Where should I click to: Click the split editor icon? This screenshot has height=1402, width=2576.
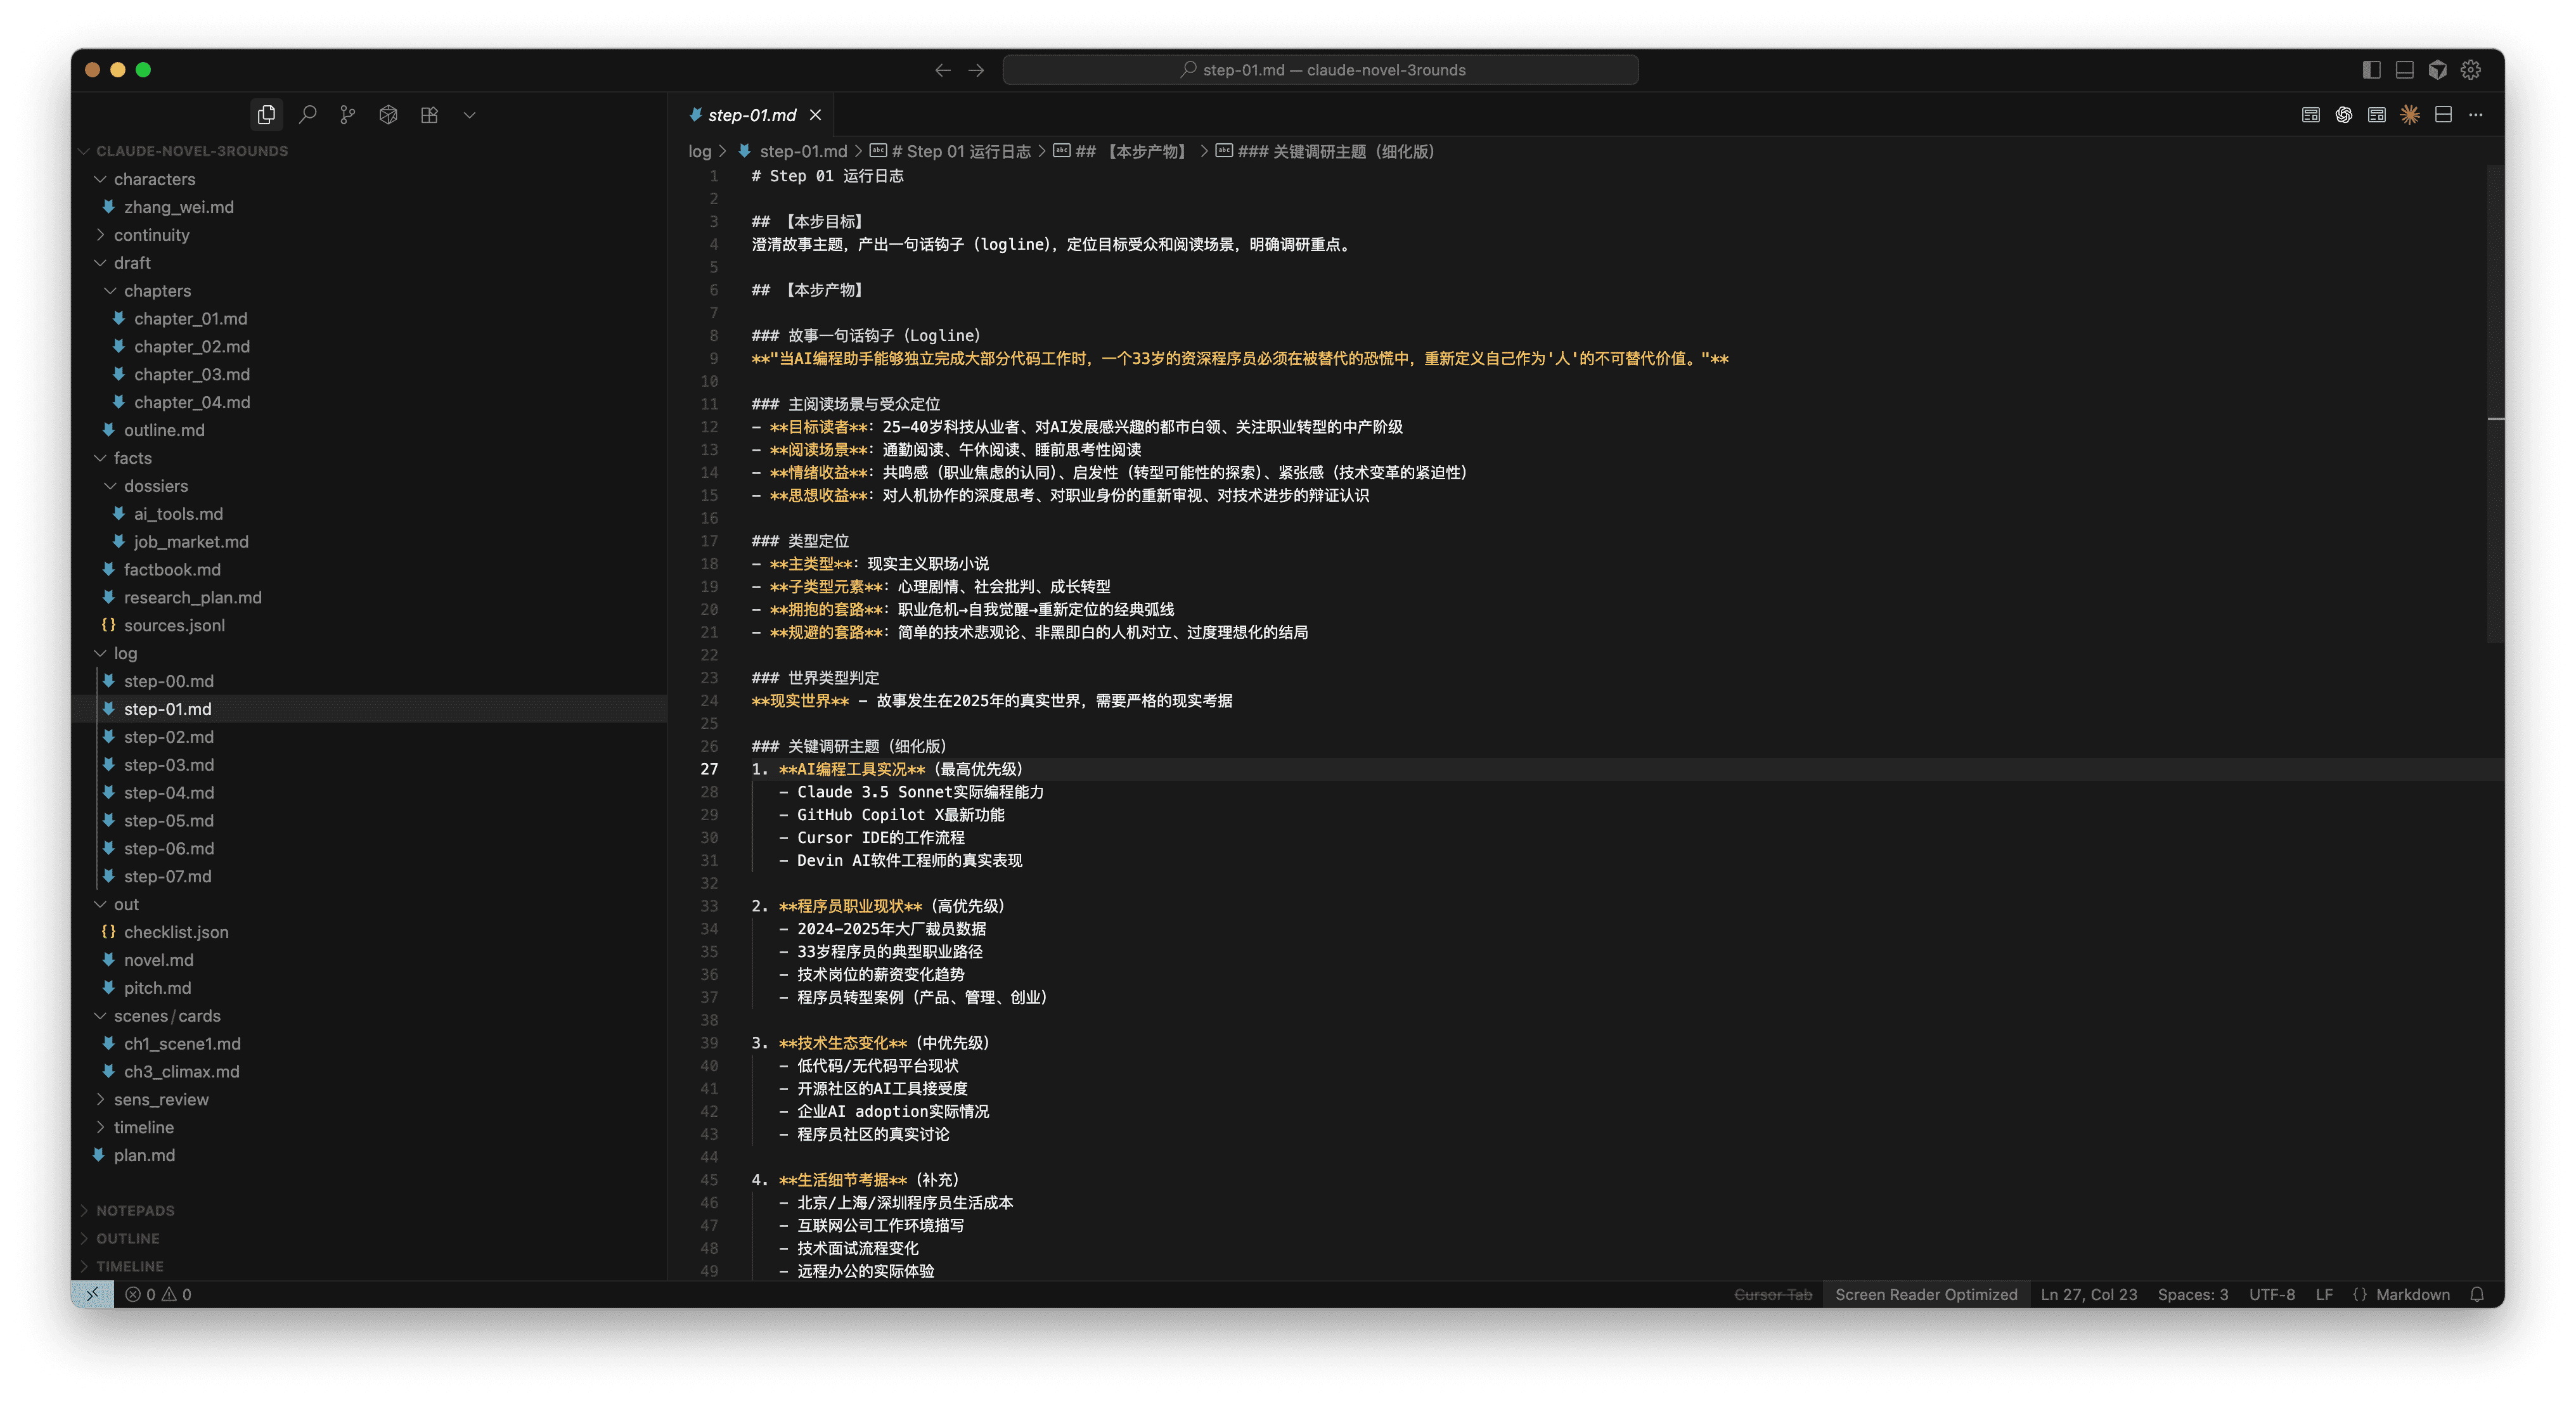(2443, 115)
